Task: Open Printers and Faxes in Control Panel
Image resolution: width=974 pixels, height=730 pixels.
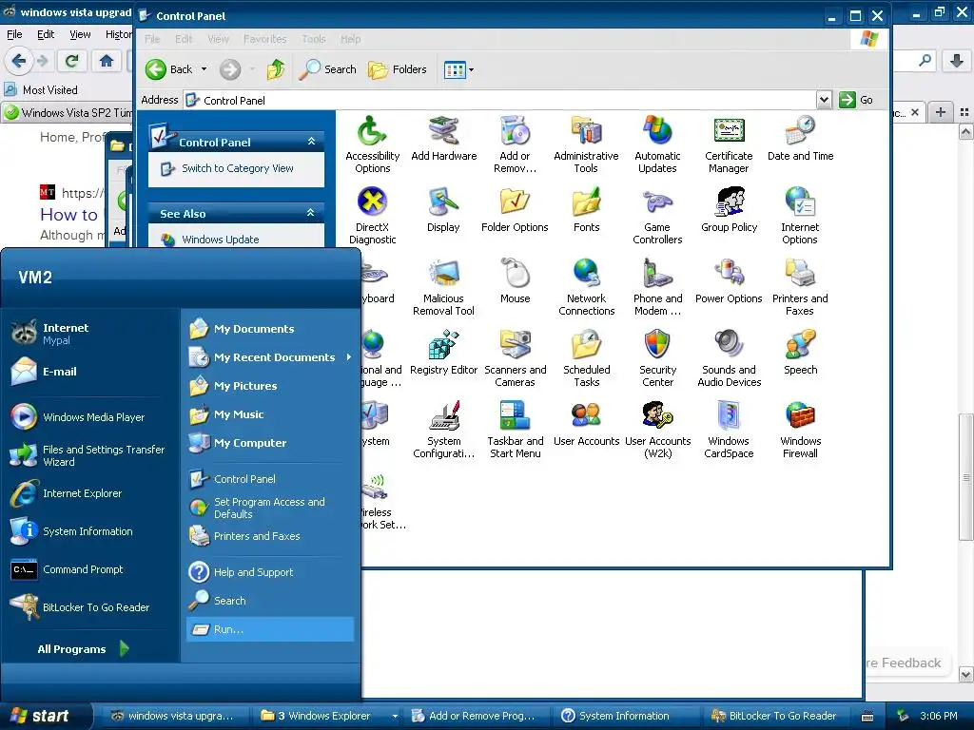Action: 800,287
